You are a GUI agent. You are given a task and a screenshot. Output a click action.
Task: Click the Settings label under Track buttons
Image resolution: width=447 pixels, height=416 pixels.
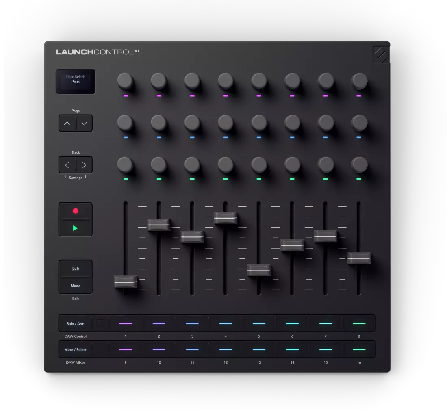point(76,178)
